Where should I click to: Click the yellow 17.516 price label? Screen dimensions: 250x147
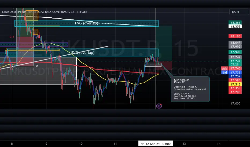[235, 84]
